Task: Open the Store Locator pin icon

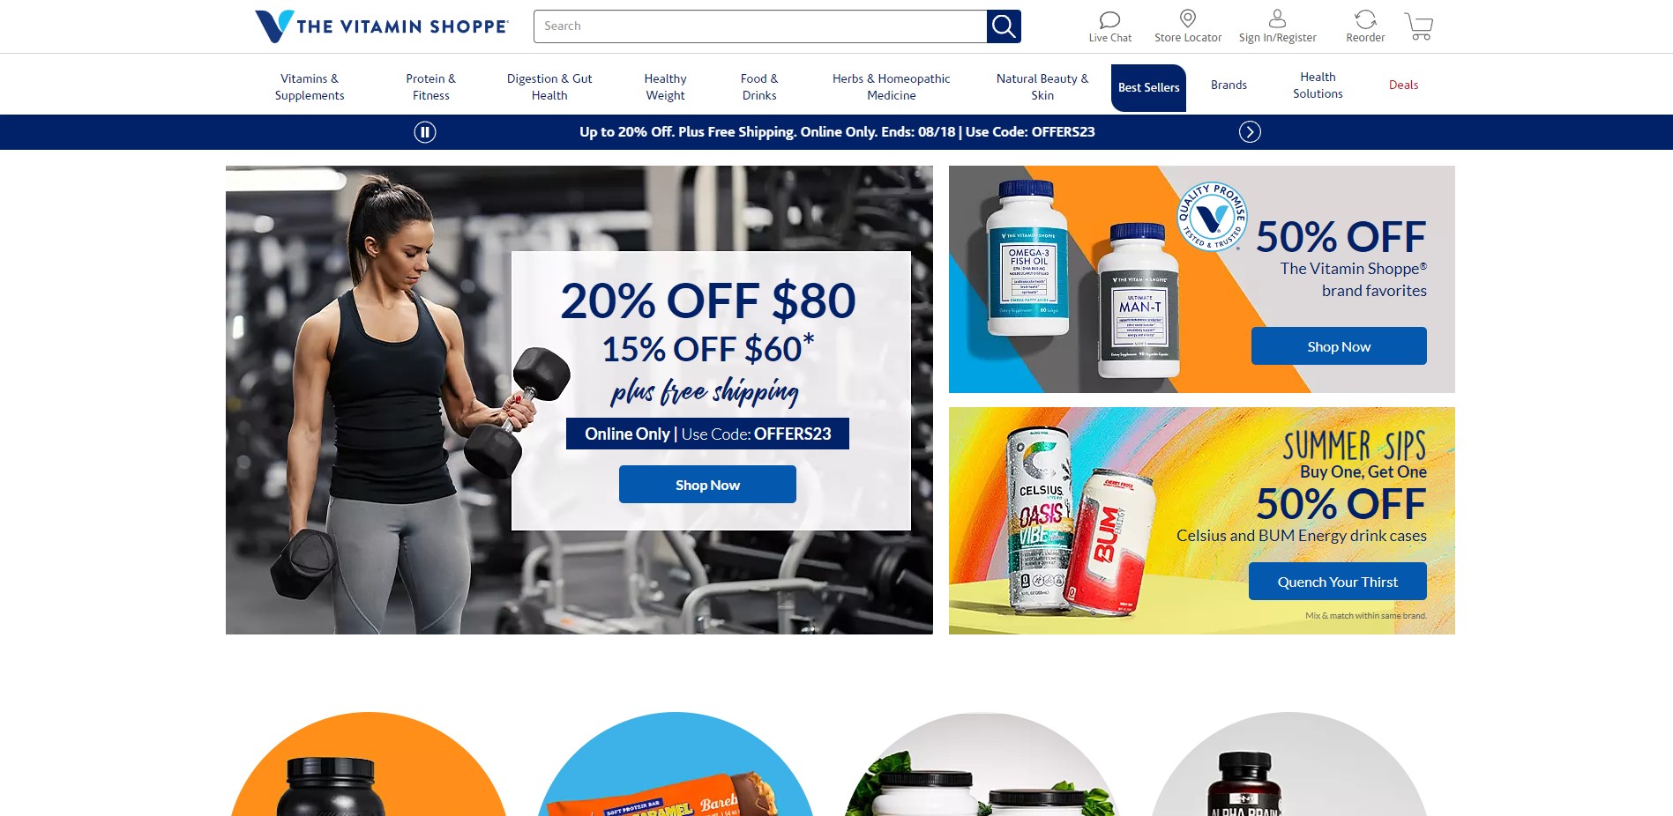Action: click(1188, 19)
